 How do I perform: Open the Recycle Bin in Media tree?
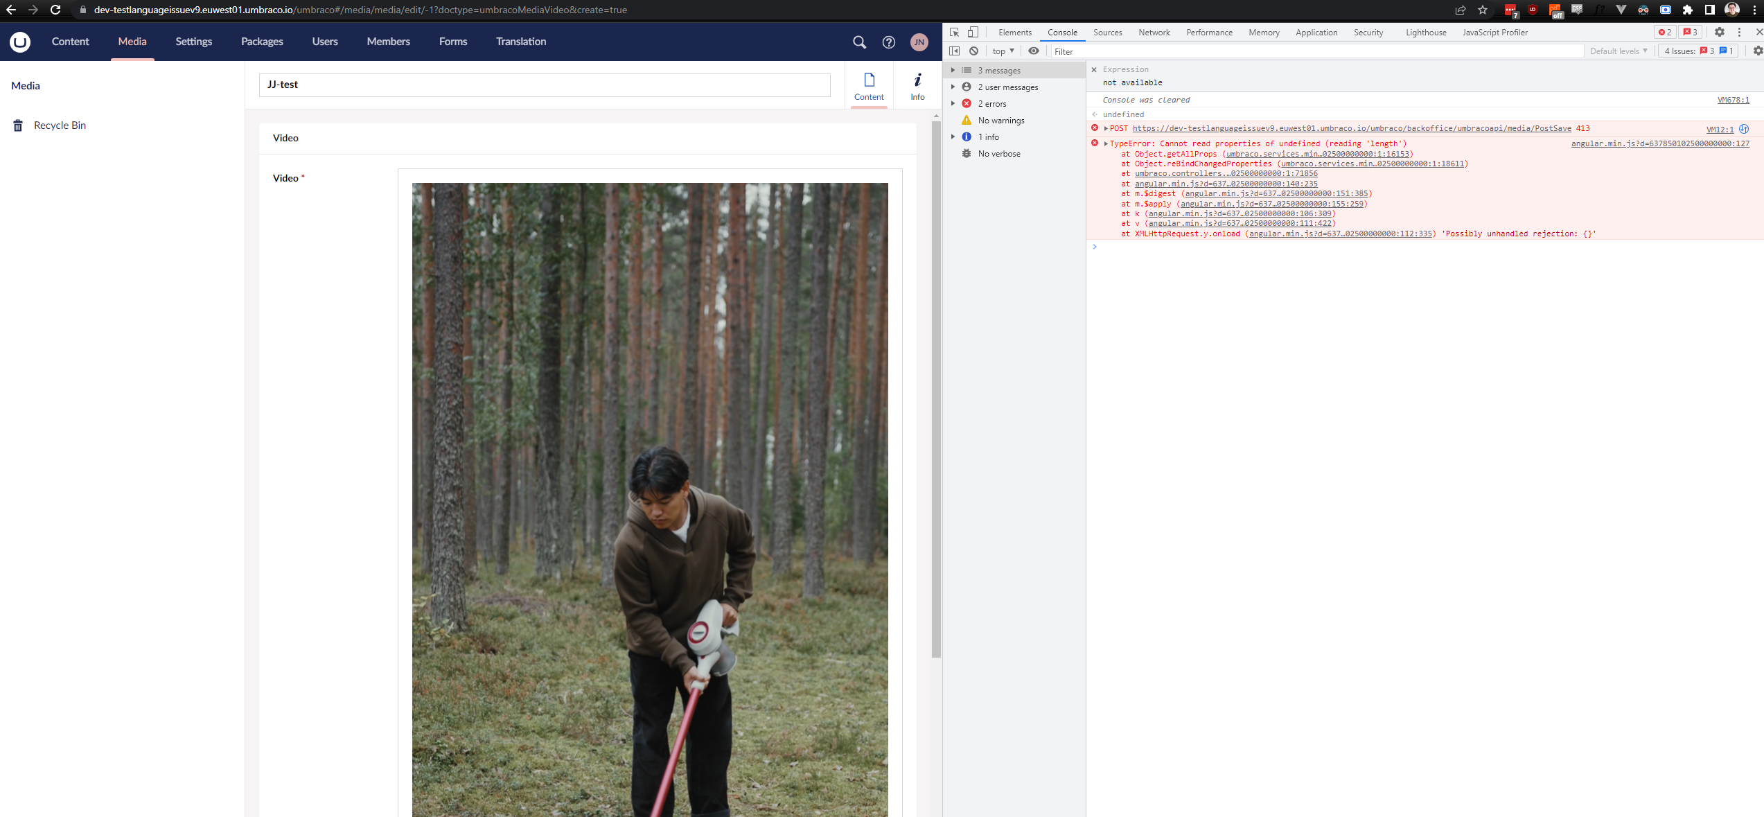coord(60,125)
